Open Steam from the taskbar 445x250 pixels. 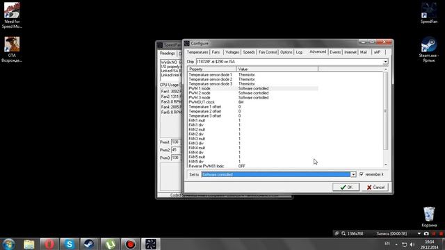[90, 244]
